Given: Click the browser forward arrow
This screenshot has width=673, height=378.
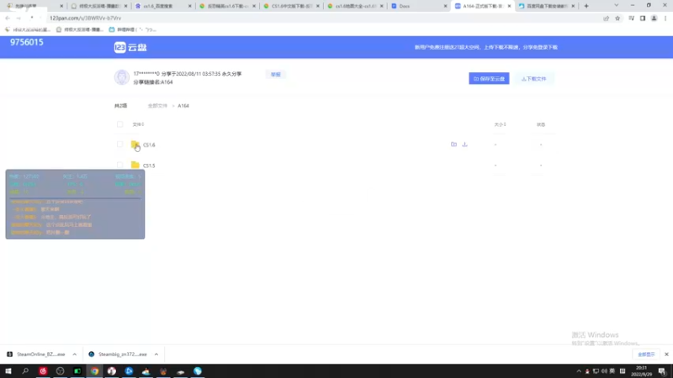Looking at the screenshot, I should point(19,18).
